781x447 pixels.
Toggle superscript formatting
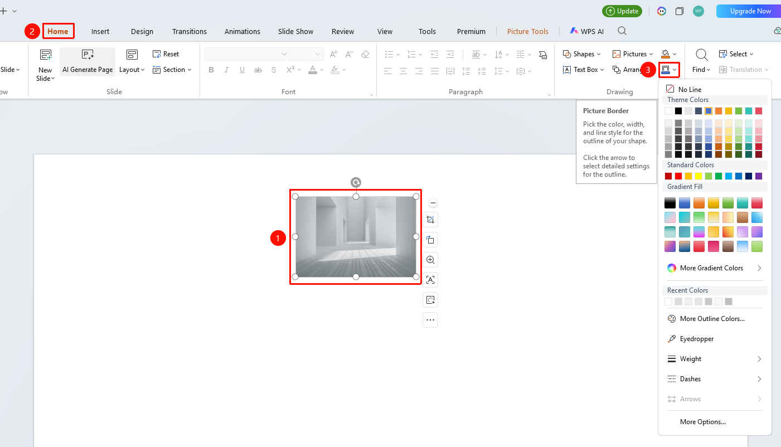290,70
